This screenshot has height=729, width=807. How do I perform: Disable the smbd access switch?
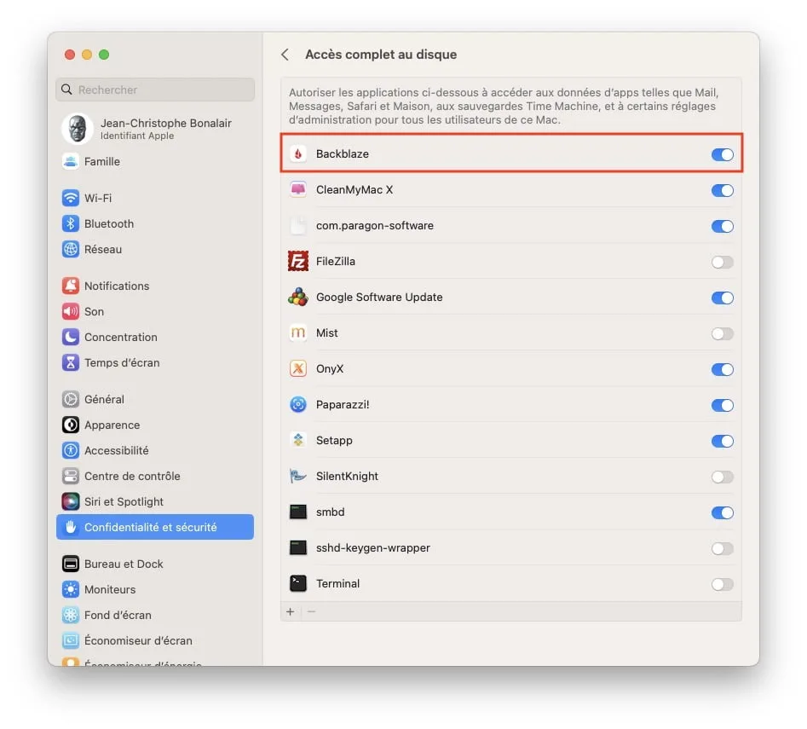click(x=723, y=512)
